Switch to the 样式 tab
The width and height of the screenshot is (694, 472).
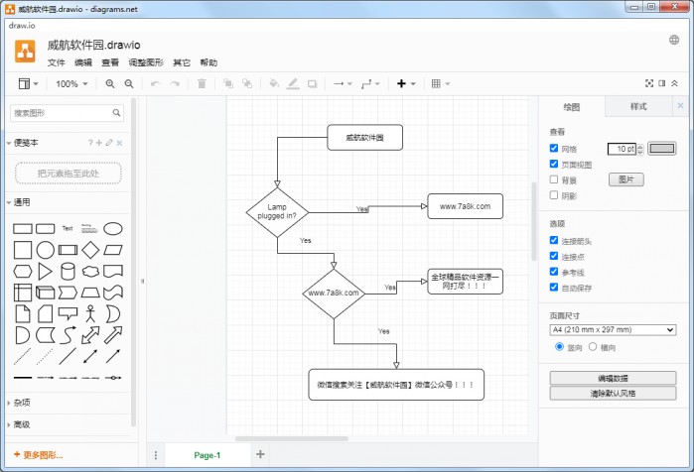pos(638,106)
